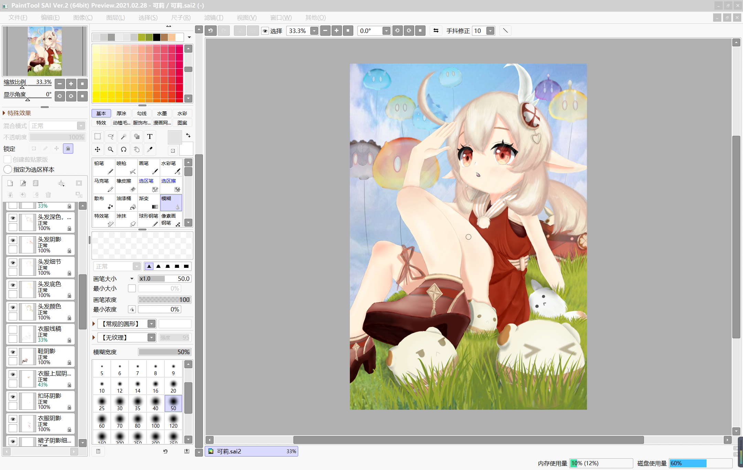The width and height of the screenshot is (743, 470).
Task: Choose the 模糊 blur tool
Action: pyautogui.click(x=171, y=203)
